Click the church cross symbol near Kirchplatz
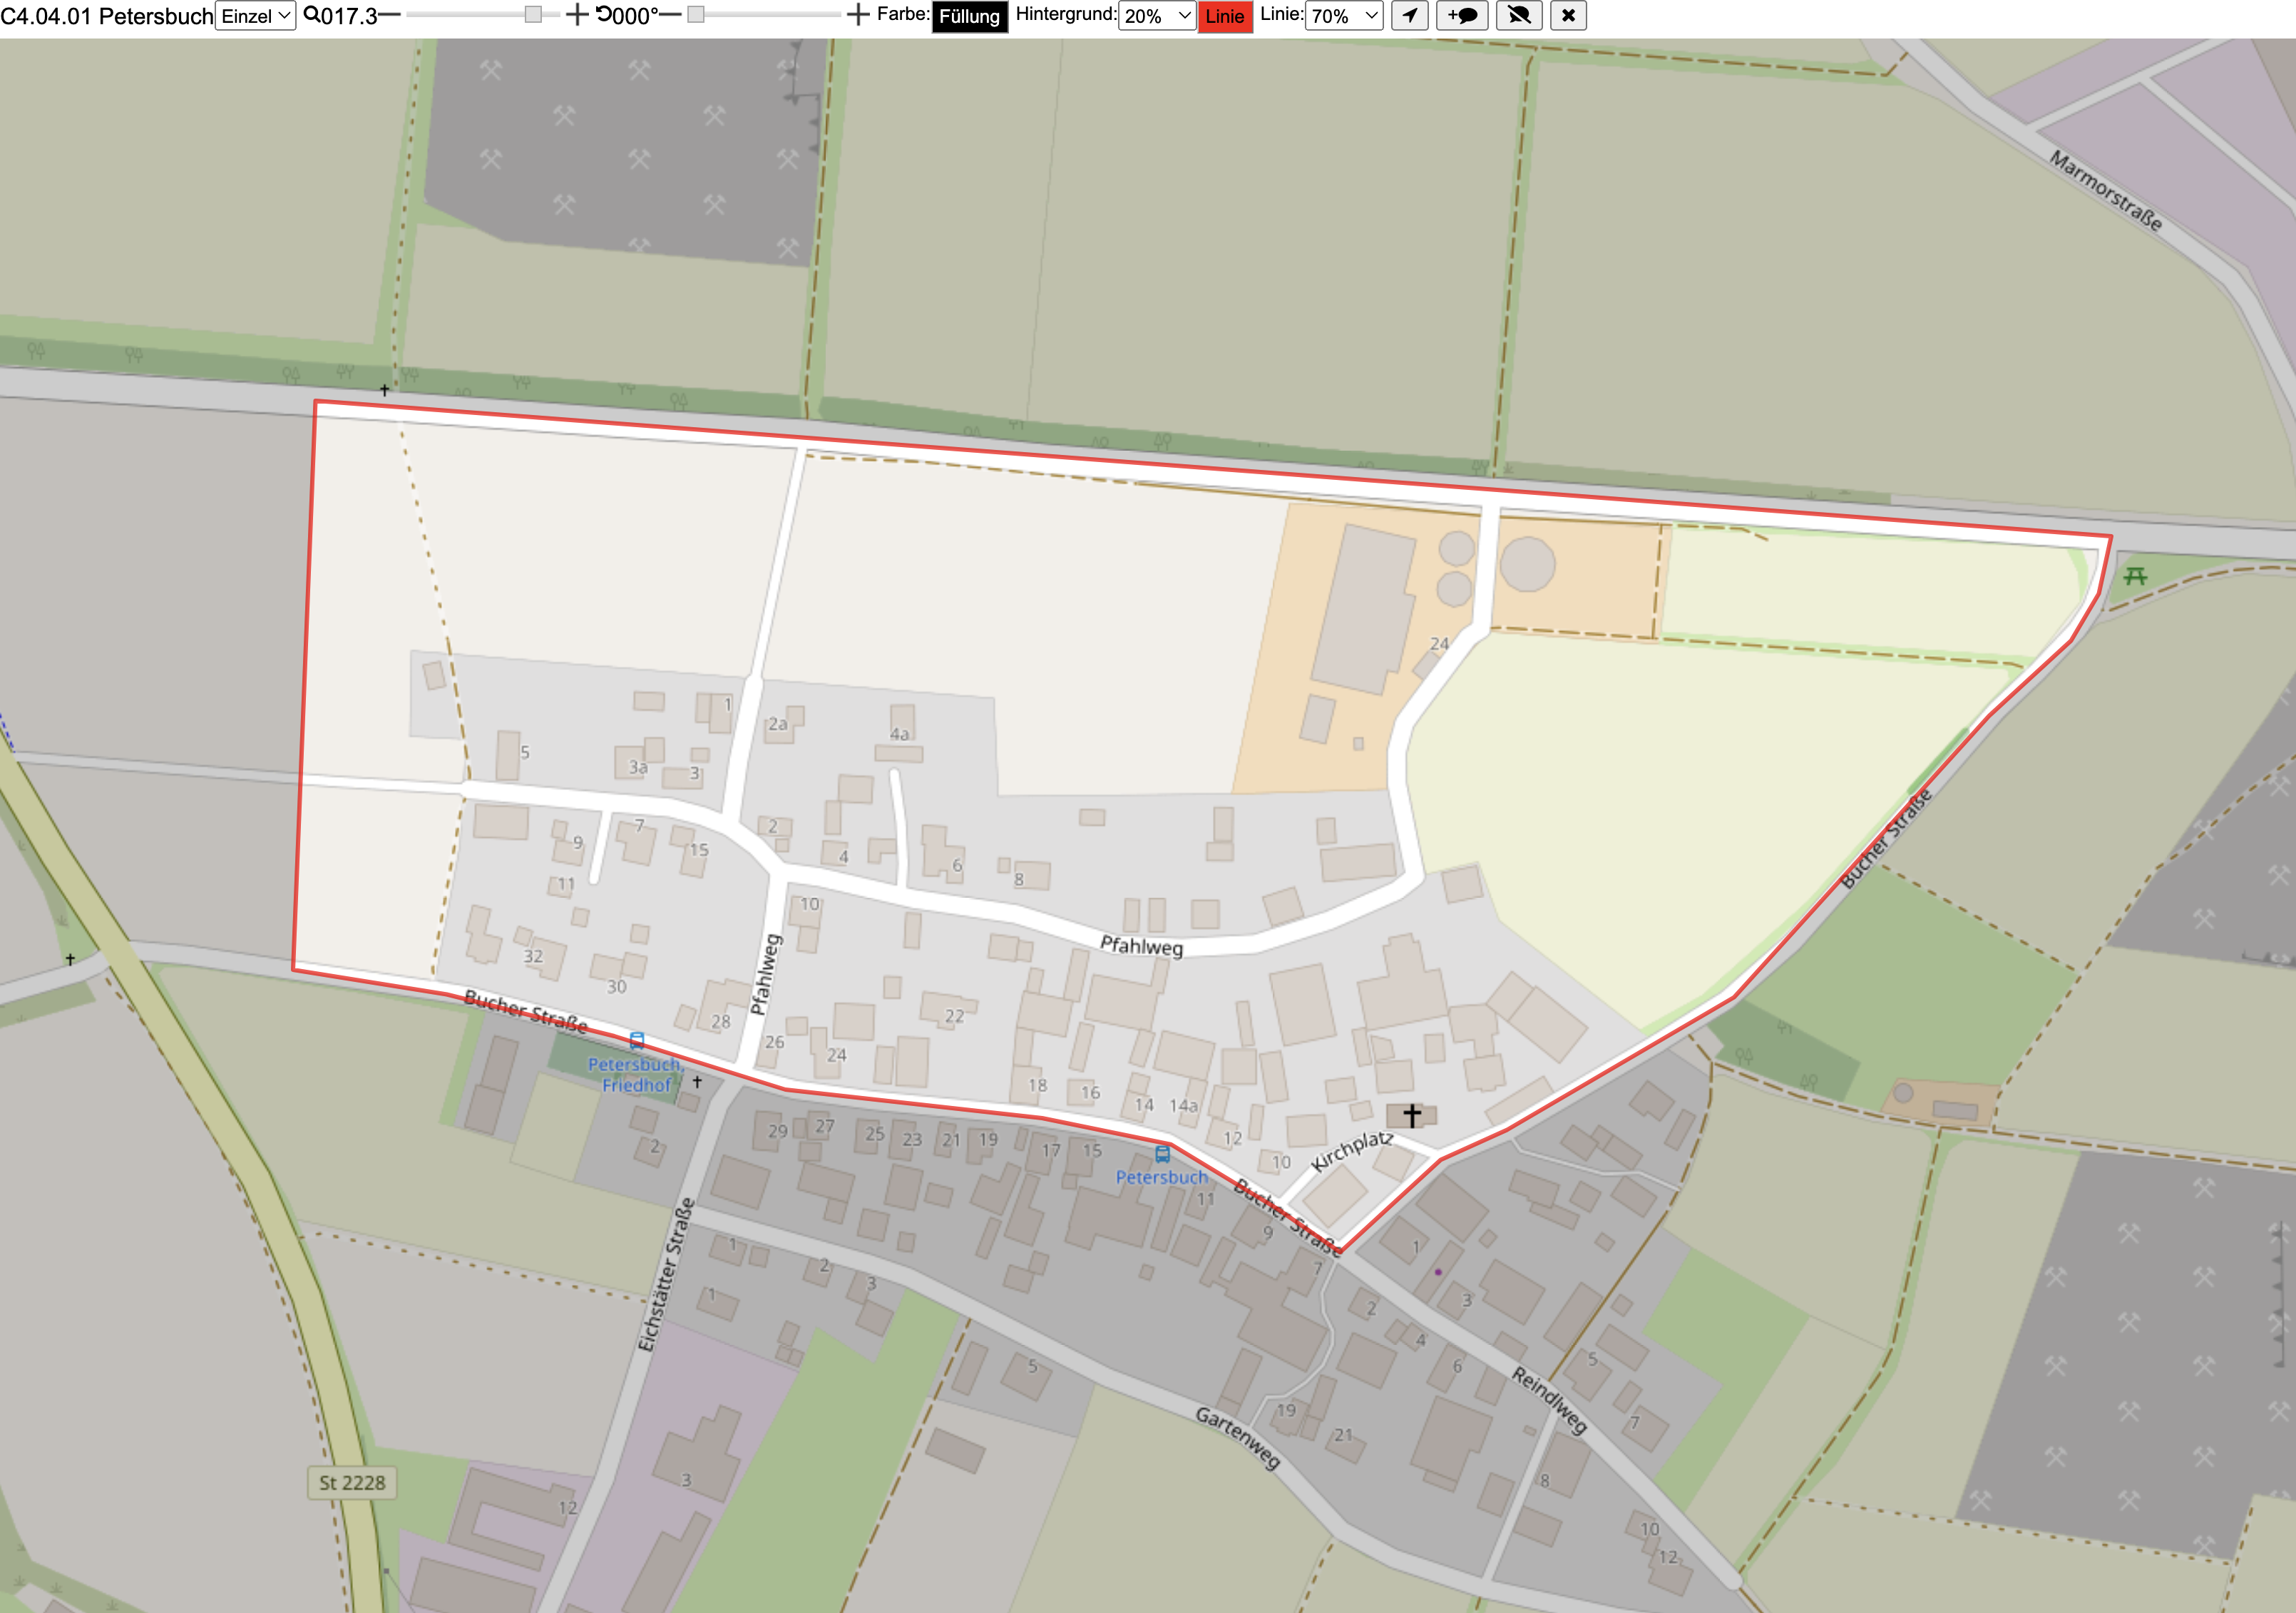 [x=1412, y=1114]
